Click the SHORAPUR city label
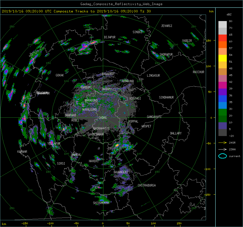 coord(166,55)
